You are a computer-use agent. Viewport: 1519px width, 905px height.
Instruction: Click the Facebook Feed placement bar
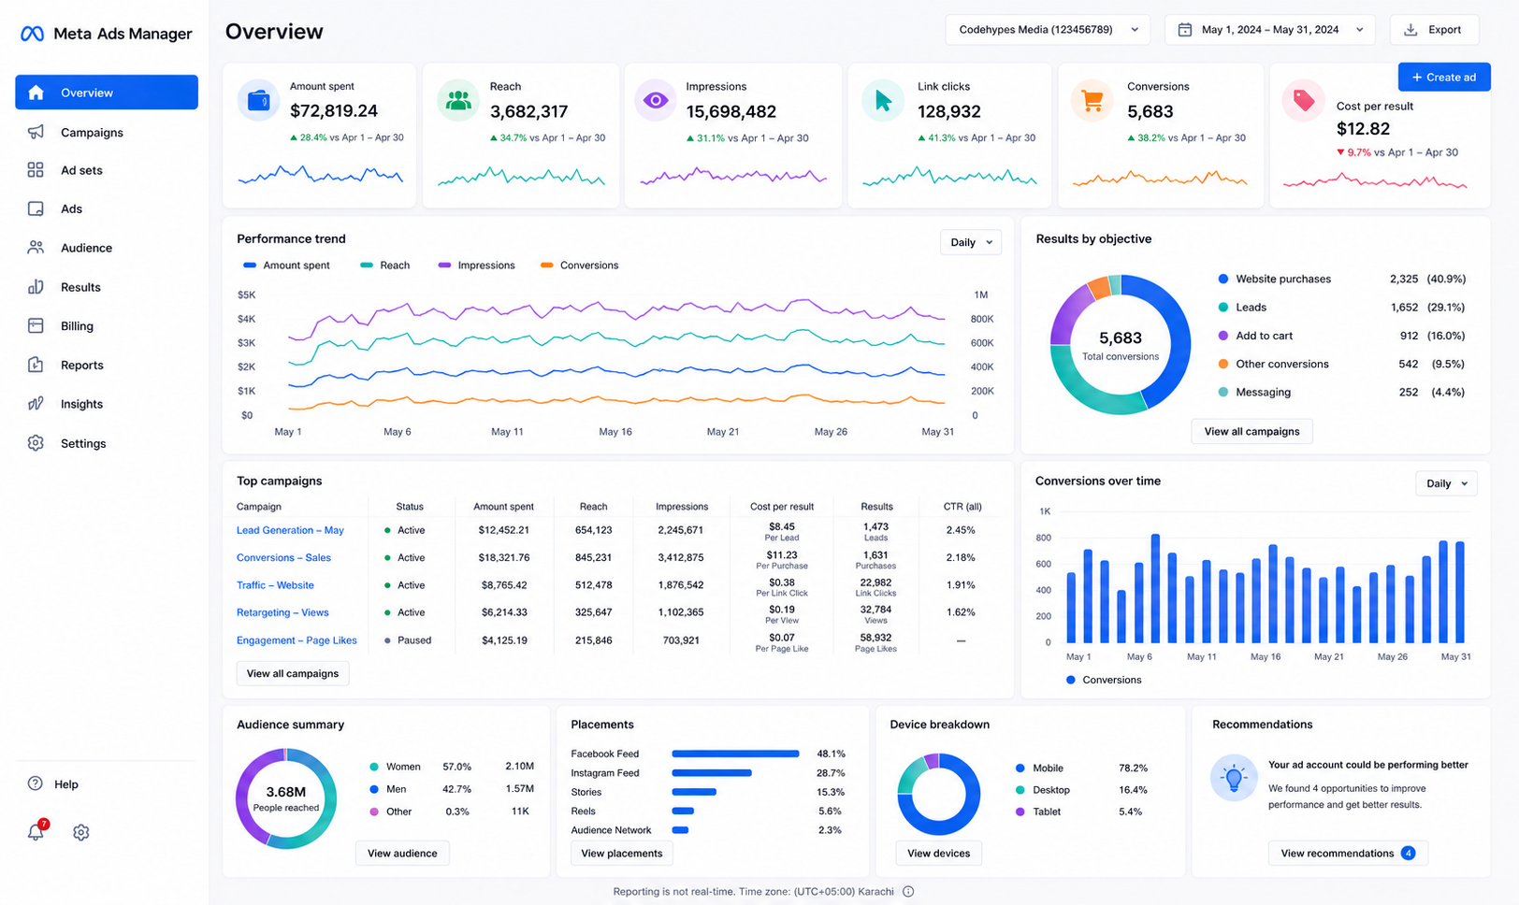click(x=735, y=754)
